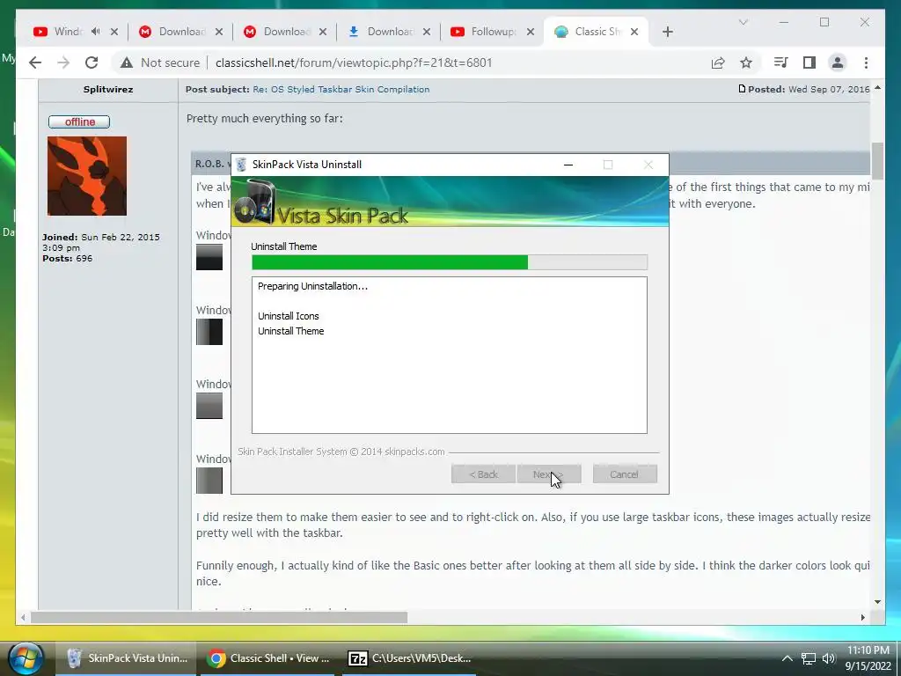Open Chrome's media control icon
The image size is (901, 676).
(x=780, y=62)
